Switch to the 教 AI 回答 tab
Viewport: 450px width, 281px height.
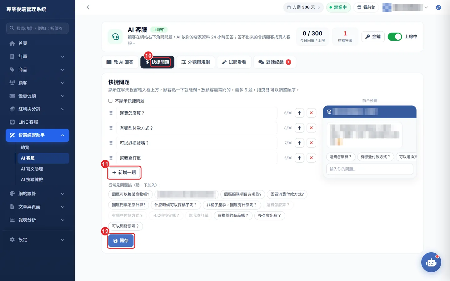tap(120, 62)
